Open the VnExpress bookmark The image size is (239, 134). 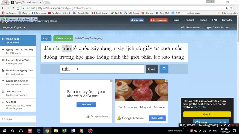coord(9,13)
